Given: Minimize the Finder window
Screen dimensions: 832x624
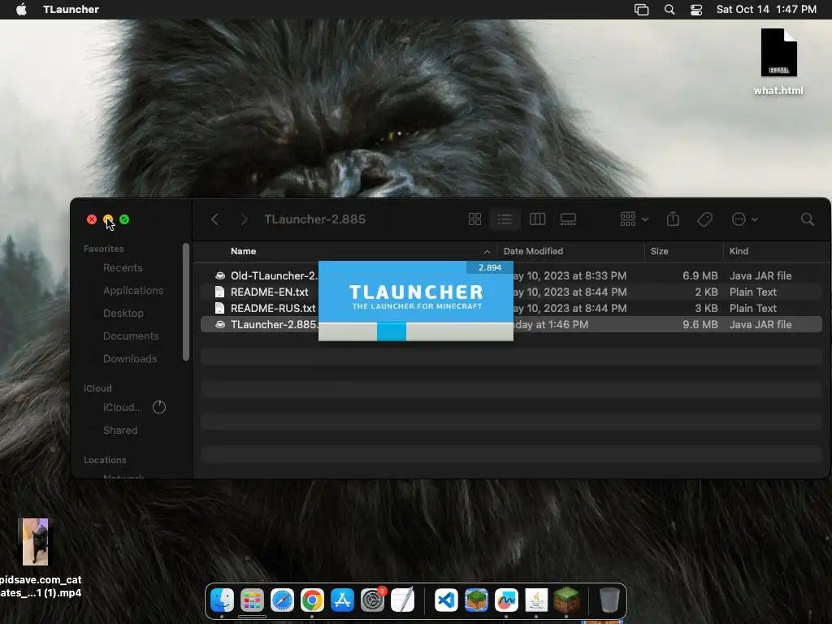Looking at the screenshot, I should 108,219.
